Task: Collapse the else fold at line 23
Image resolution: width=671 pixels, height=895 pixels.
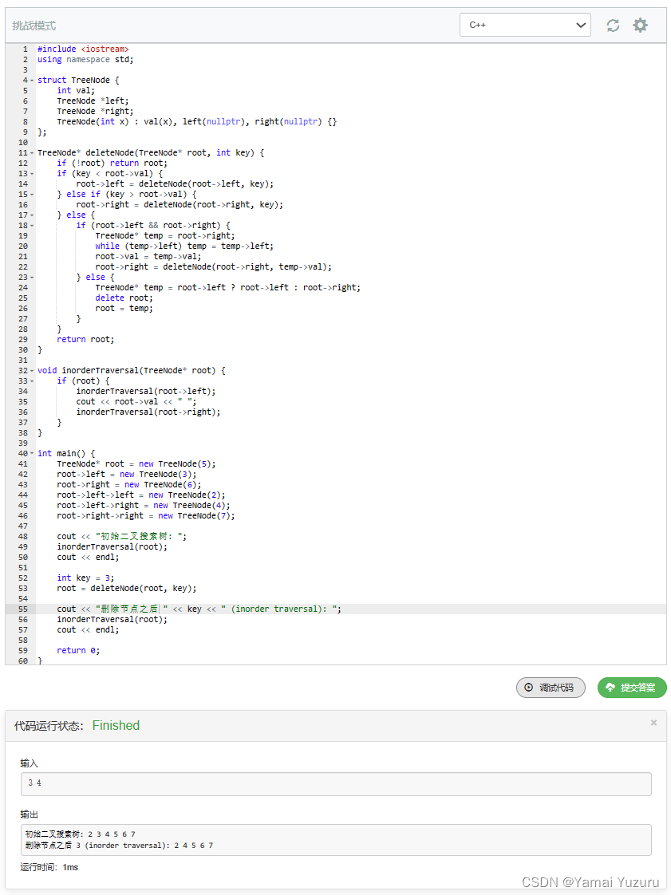Action: pos(32,278)
